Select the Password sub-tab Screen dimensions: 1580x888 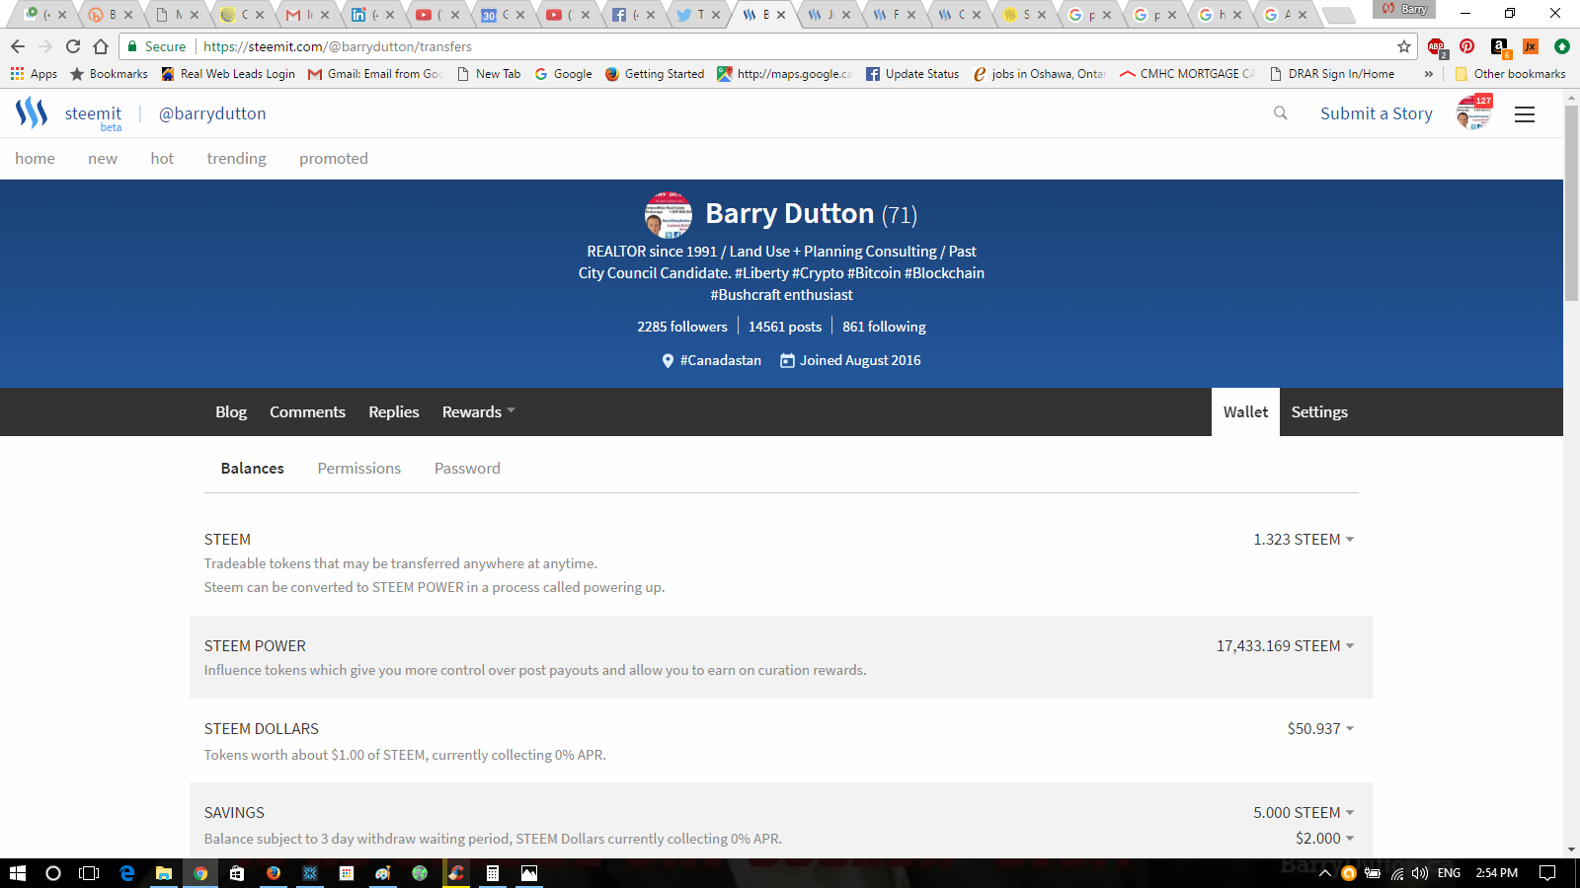[467, 469]
